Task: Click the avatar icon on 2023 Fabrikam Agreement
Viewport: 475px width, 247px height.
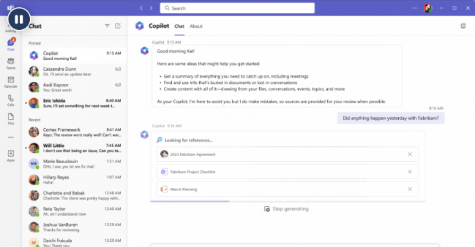Action: tap(164, 155)
